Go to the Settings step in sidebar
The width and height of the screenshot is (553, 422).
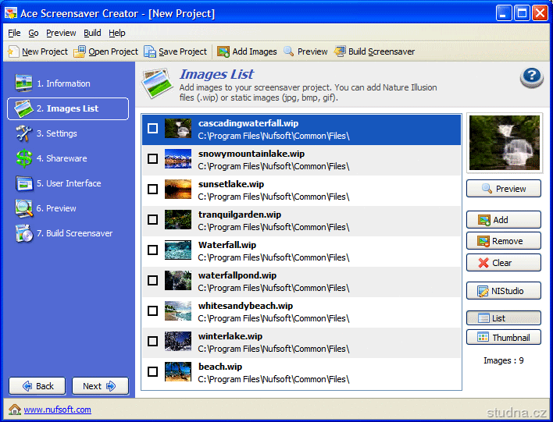coord(24,133)
